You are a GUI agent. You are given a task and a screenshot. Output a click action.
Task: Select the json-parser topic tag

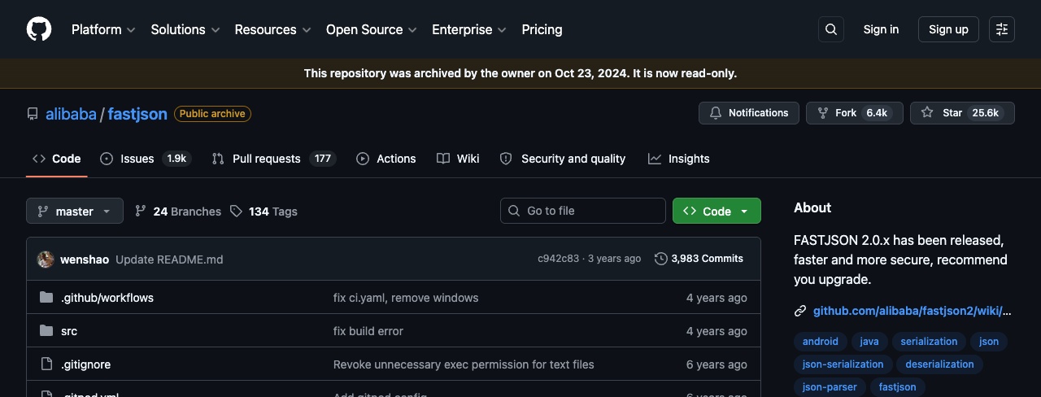coord(830,387)
